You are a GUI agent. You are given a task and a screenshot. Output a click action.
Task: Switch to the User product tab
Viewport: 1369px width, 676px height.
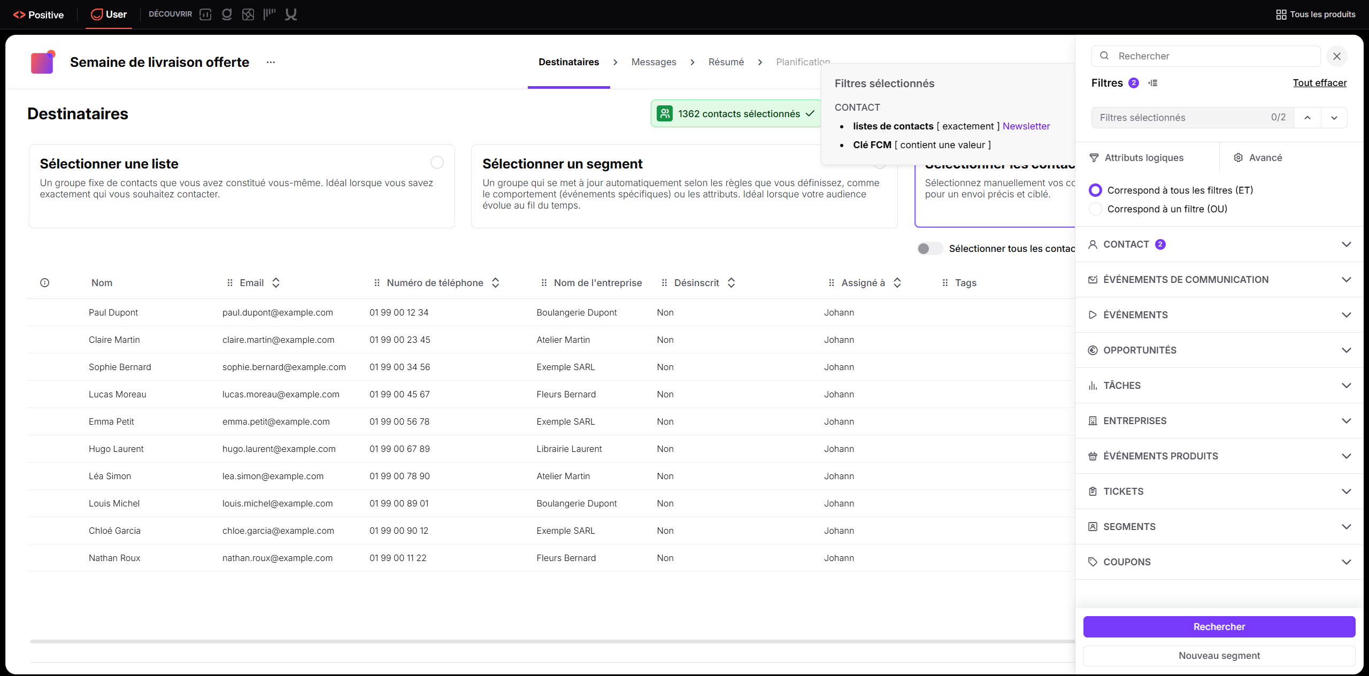109,14
